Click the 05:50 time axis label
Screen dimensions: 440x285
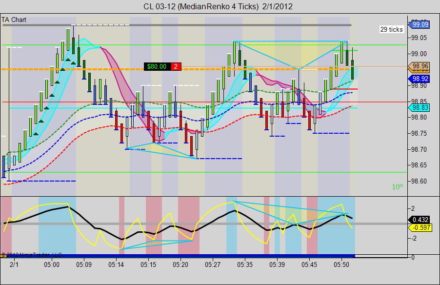tap(341, 265)
